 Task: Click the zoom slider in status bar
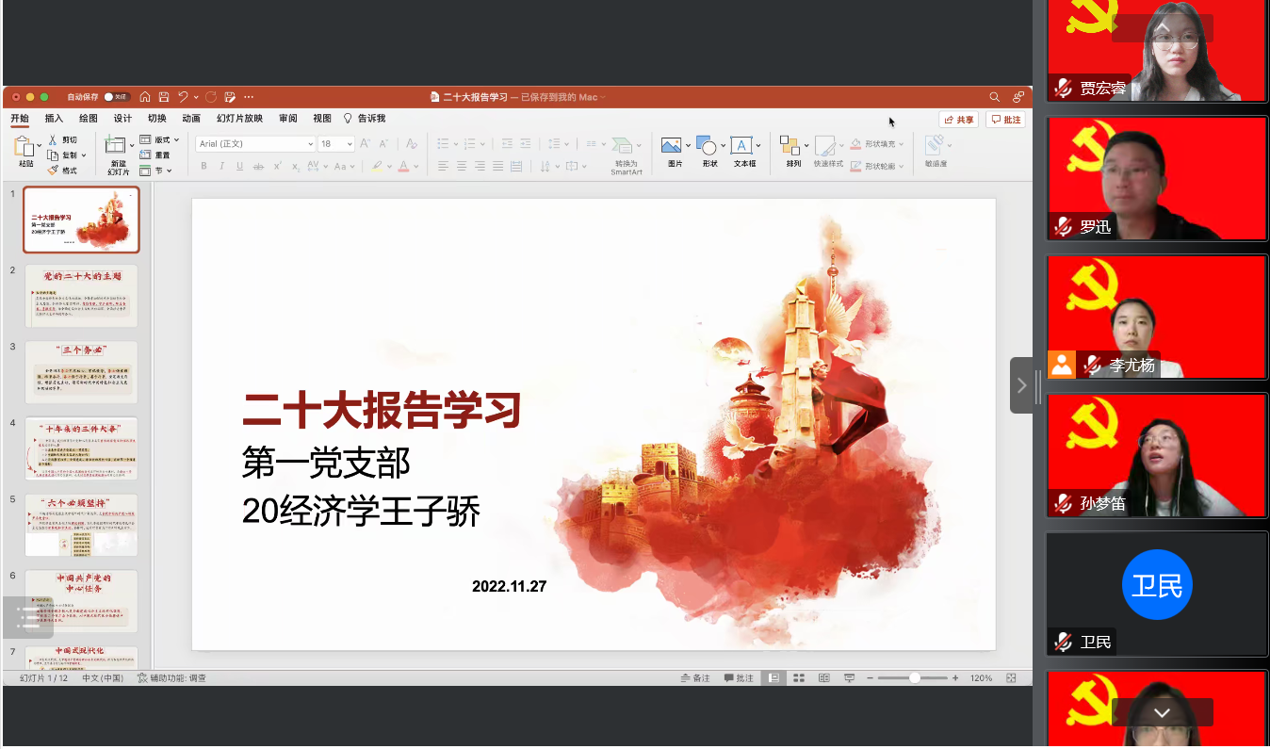pos(914,678)
